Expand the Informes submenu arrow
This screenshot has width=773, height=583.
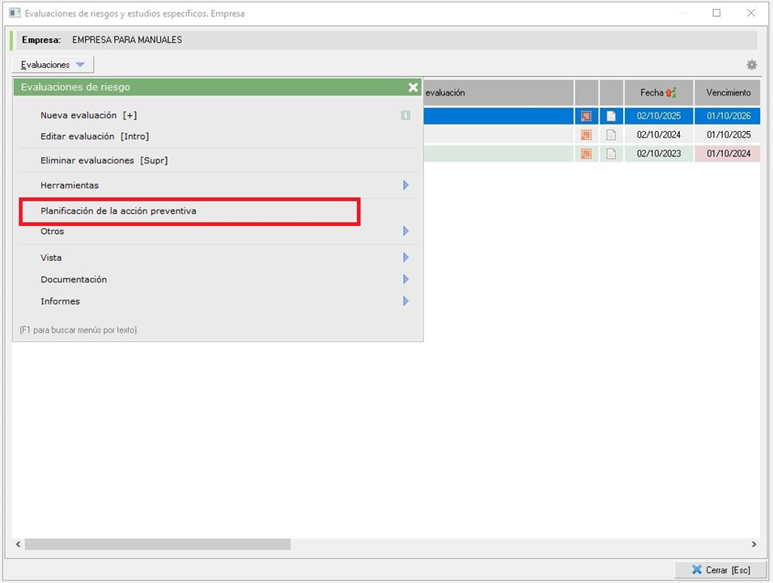[406, 301]
